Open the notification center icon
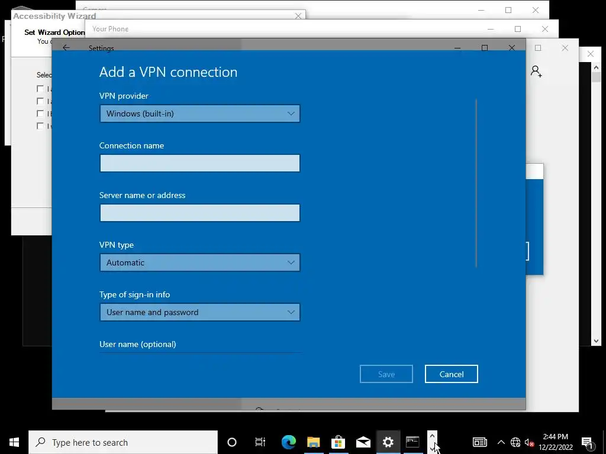The image size is (606, 454). tap(587, 442)
